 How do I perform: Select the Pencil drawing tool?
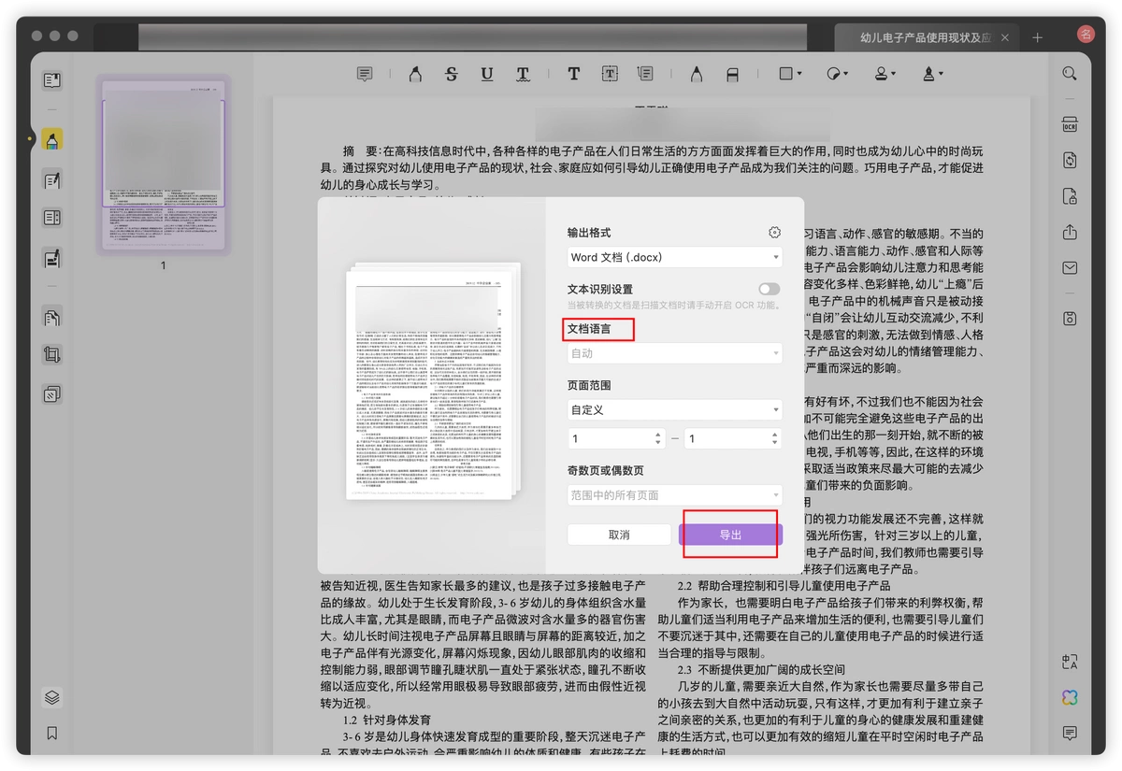(697, 74)
